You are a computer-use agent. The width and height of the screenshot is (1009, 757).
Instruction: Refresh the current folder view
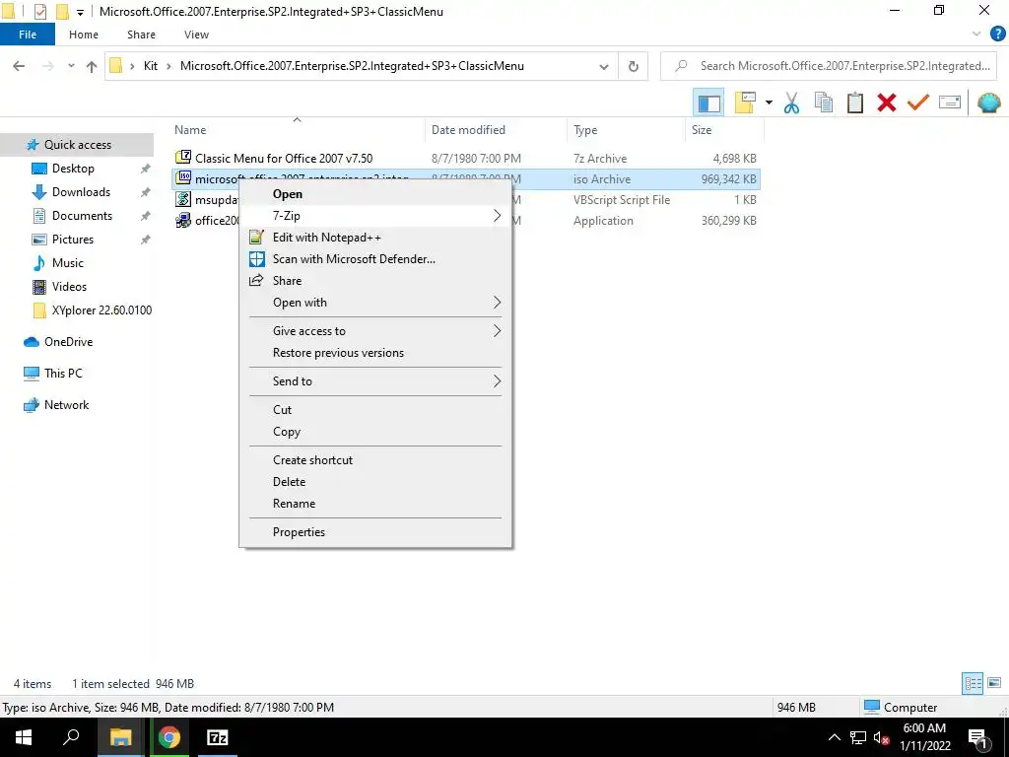[x=634, y=66]
